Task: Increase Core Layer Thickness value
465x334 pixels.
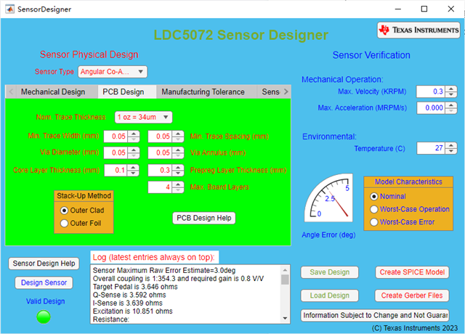Action: pos(133,168)
